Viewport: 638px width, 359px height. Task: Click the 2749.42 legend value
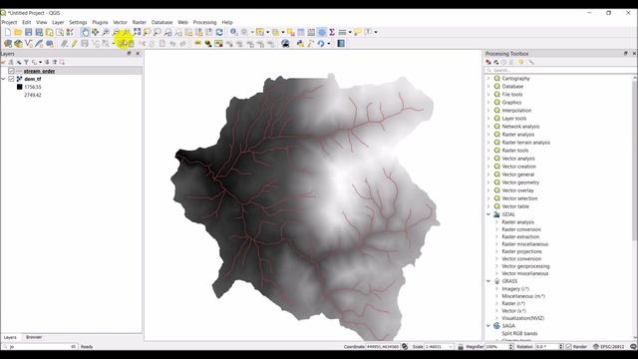click(x=33, y=95)
